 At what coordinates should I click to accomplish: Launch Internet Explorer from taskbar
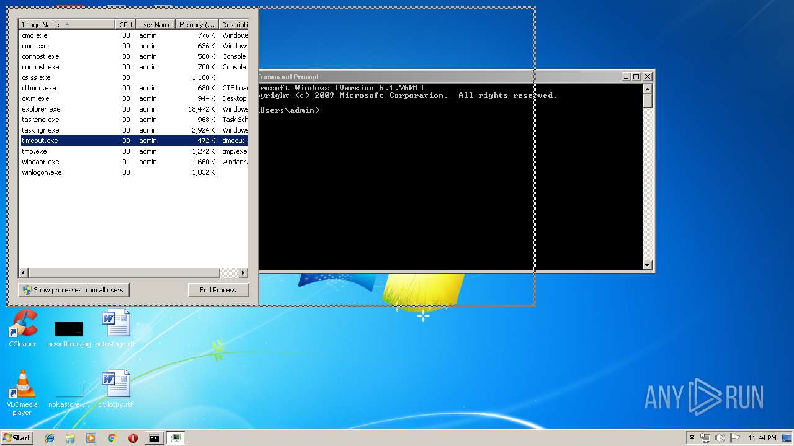tap(50, 438)
